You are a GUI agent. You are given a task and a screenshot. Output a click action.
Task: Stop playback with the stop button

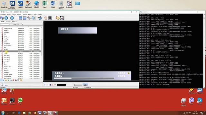pos(50,85)
